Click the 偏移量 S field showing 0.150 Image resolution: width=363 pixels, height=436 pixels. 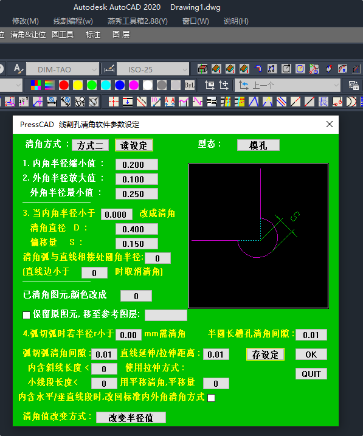[x=137, y=244]
